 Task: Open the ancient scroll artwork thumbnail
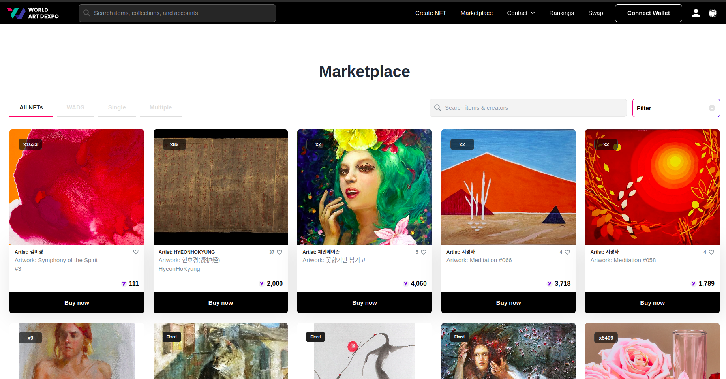pos(221,187)
